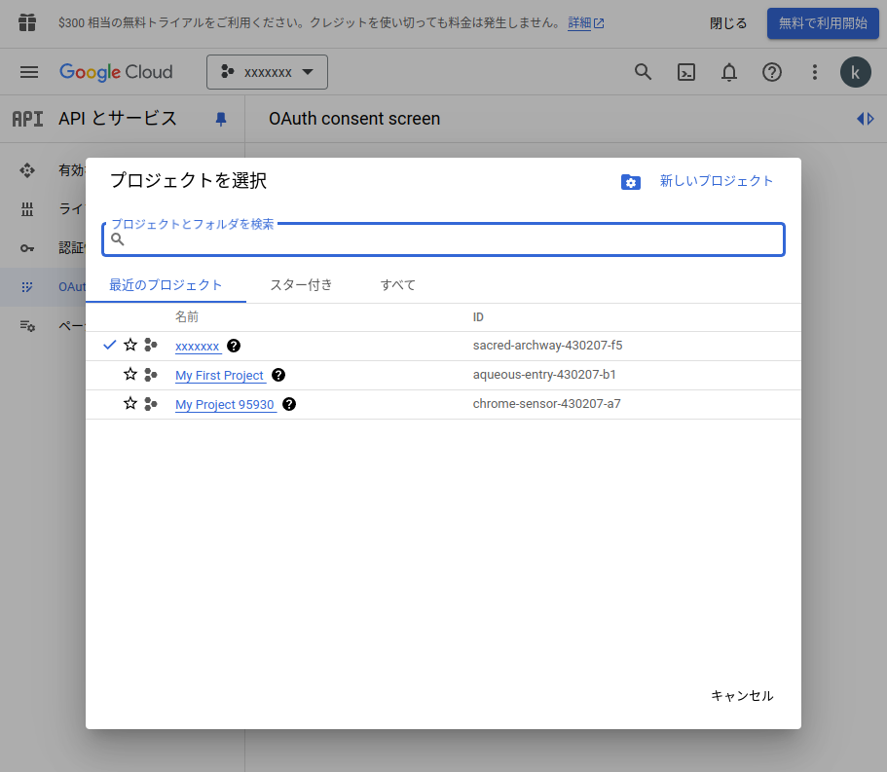Select the library icon in sidebar
The image size is (887, 772).
coord(27,209)
